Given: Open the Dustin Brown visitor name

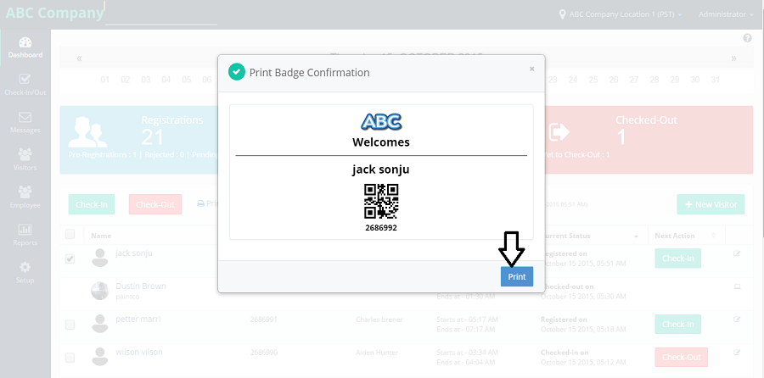Looking at the screenshot, I should (141, 286).
